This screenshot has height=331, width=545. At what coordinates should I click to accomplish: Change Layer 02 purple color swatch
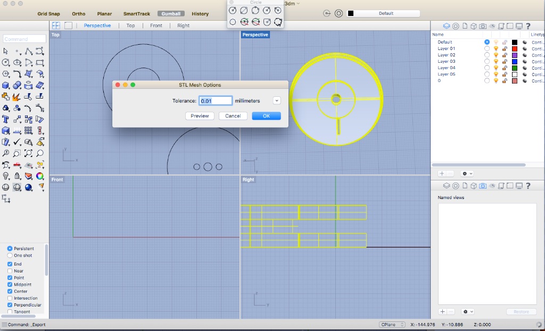[x=515, y=55]
